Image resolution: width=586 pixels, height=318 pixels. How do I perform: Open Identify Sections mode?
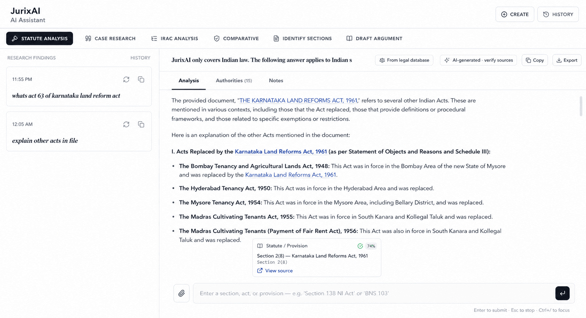(303, 39)
